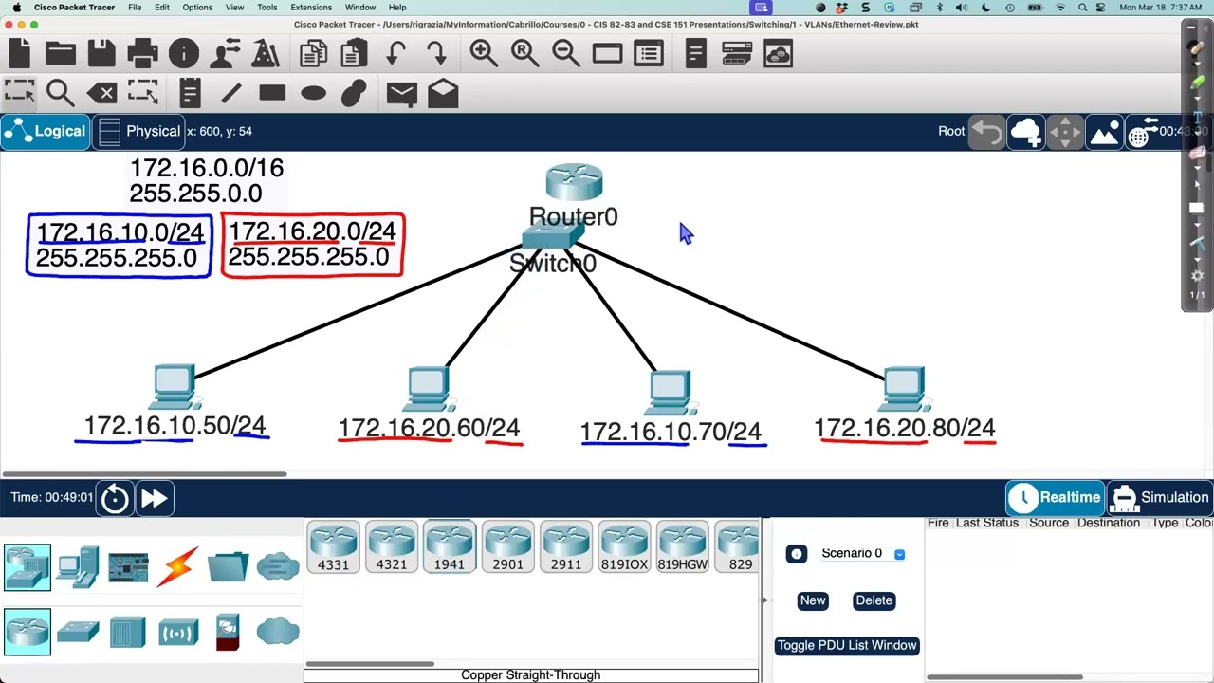Select the 1941 router model

point(450,547)
